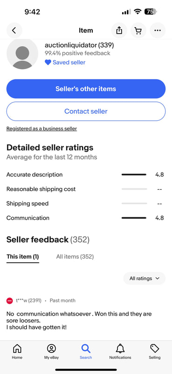Tap the auctionliquidator (339) seller name
The width and height of the screenshot is (172, 374).
[x=79, y=45]
